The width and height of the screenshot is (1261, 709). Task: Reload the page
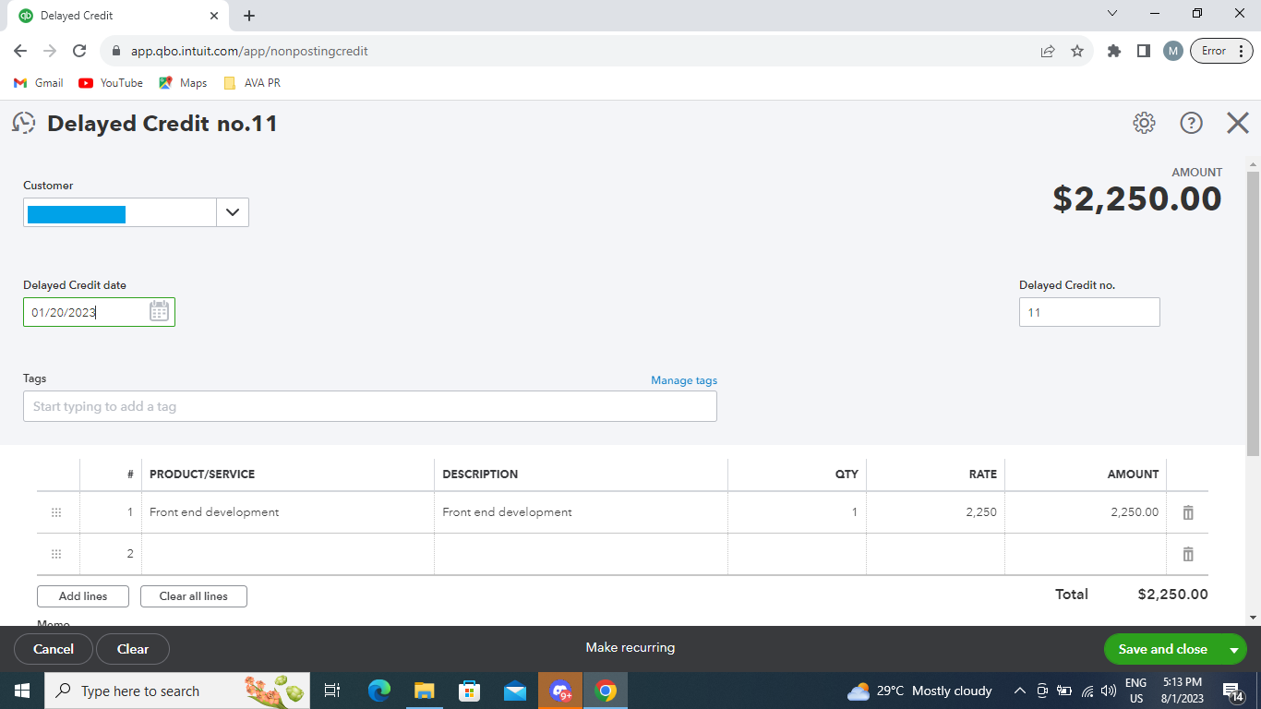(79, 51)
